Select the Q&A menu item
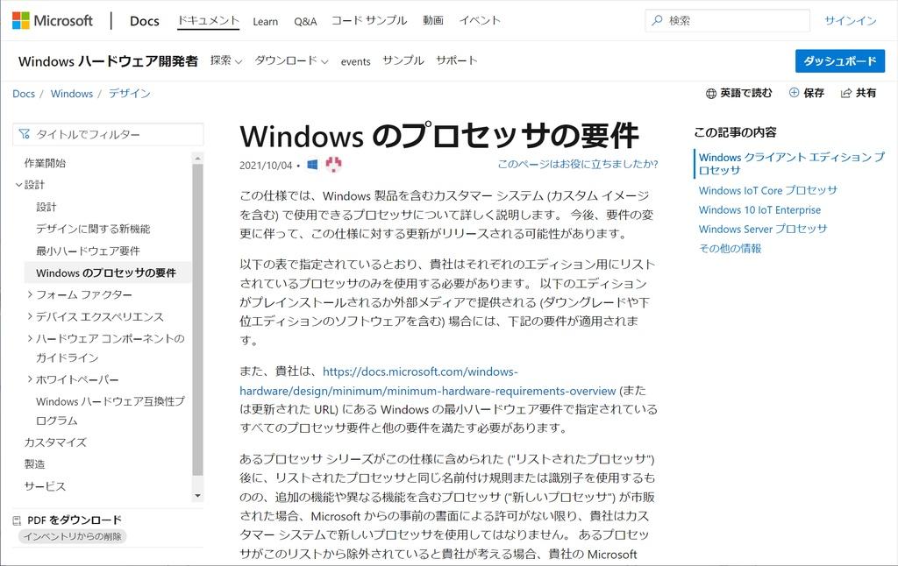The image size is (898, 566). [x=305, y=21]
